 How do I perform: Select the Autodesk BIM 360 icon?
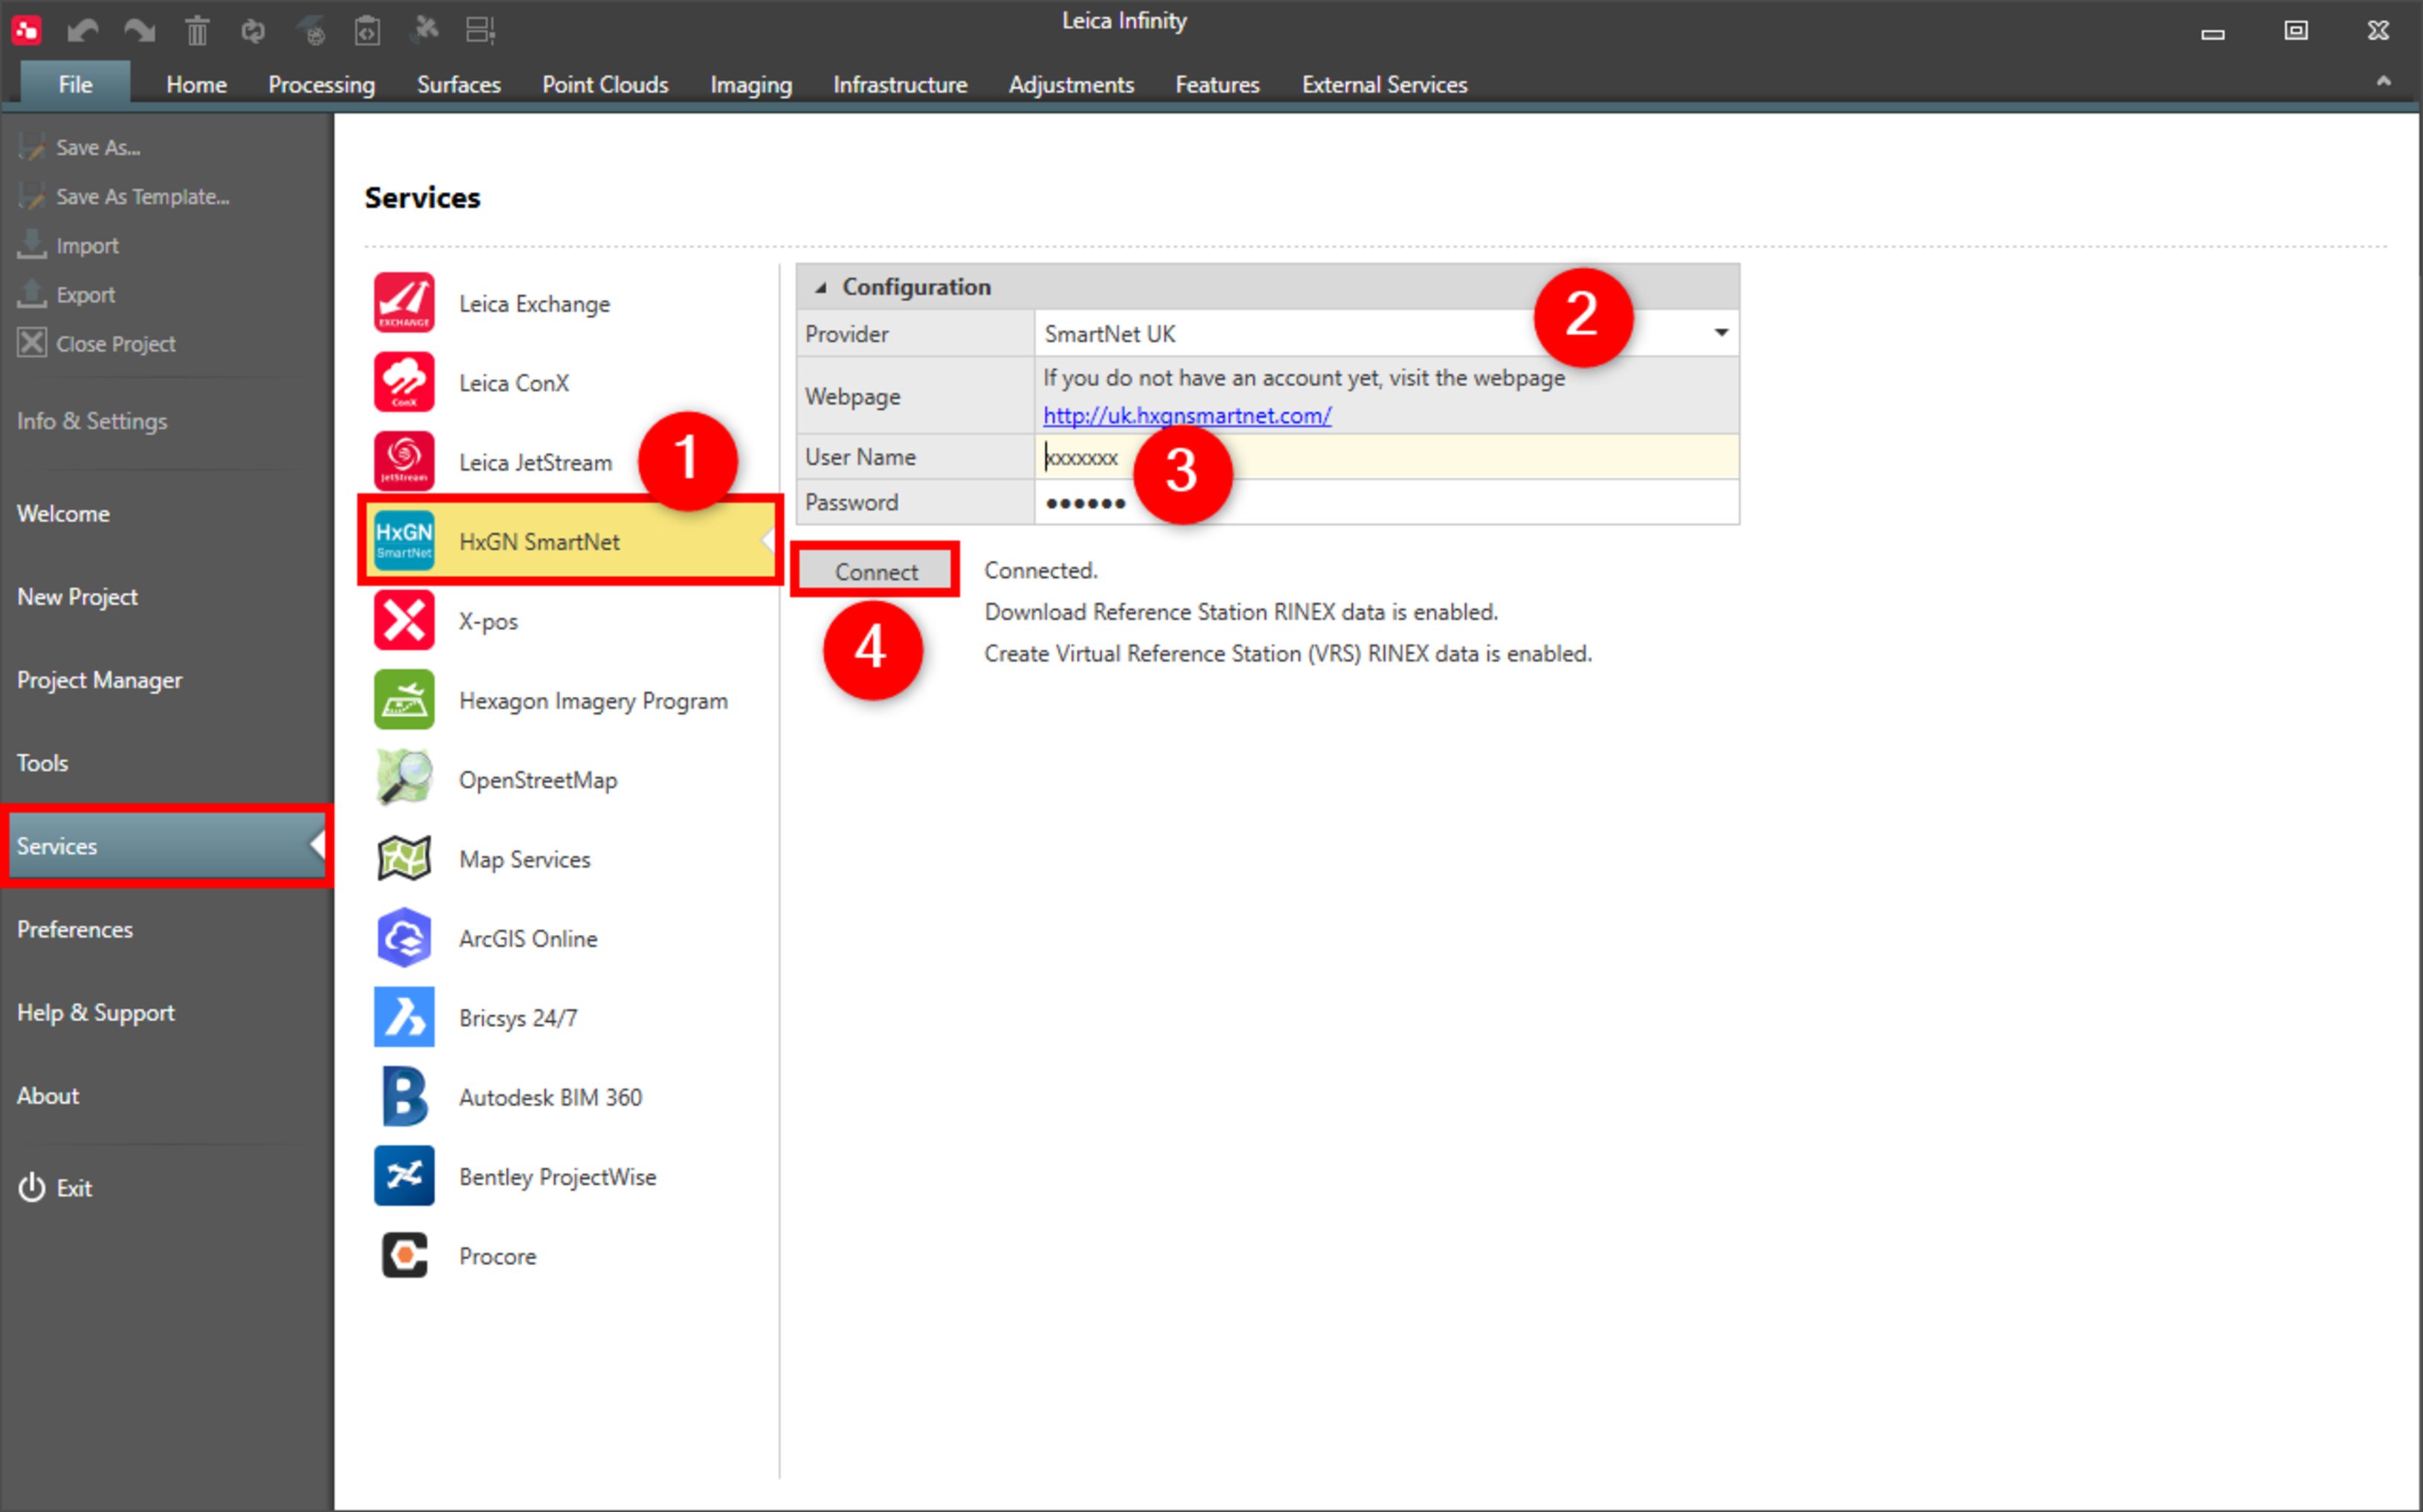pos(404,1097)
